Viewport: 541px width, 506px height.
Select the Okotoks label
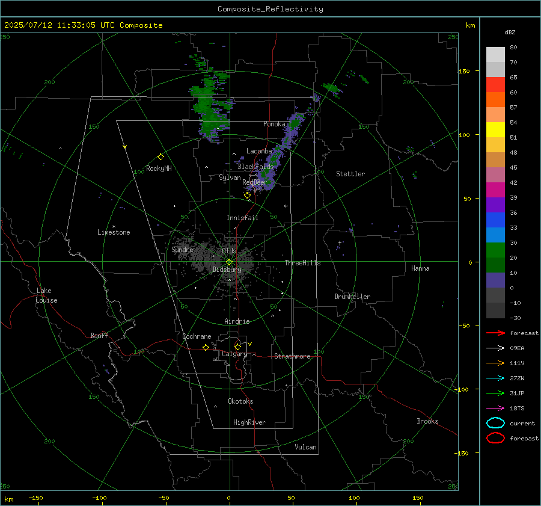pyautogui.click(x=240, y=401)
